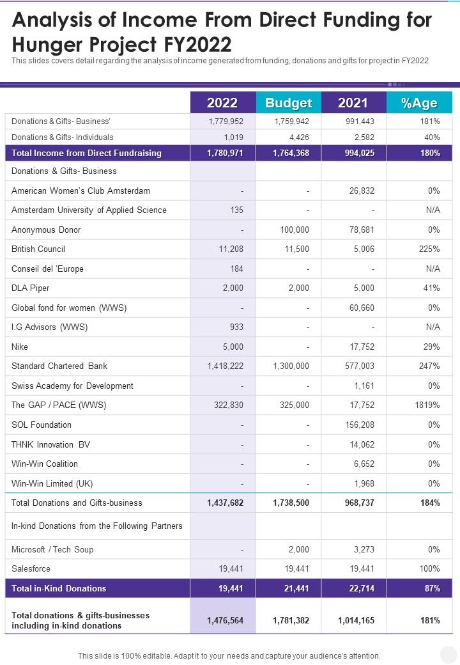The image size is (460, 665).
Task: Click the 100,000 budget value for Anonymous Donor
Action: (x=295, y=230)
